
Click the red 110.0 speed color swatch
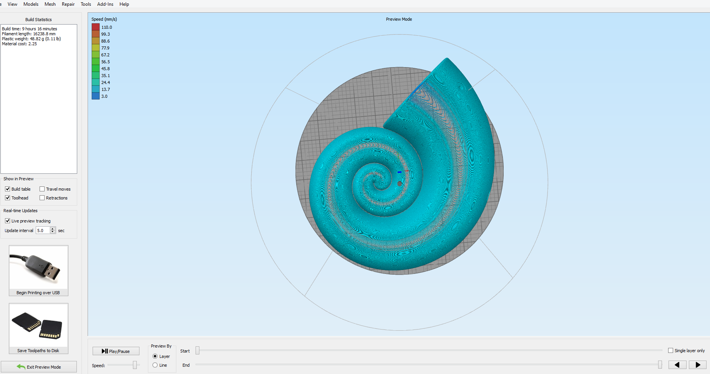pyautogui.click(x=96, y=27)
